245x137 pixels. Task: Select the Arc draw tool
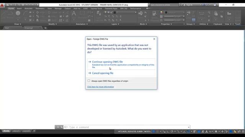coord(25,13)
